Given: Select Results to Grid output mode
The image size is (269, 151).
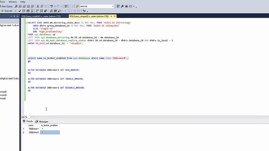Looking at the screenshot, I should 55,11.
